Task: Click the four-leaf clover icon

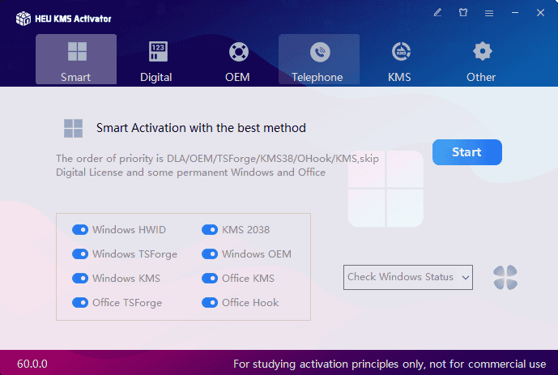Action: click(505, 277)
